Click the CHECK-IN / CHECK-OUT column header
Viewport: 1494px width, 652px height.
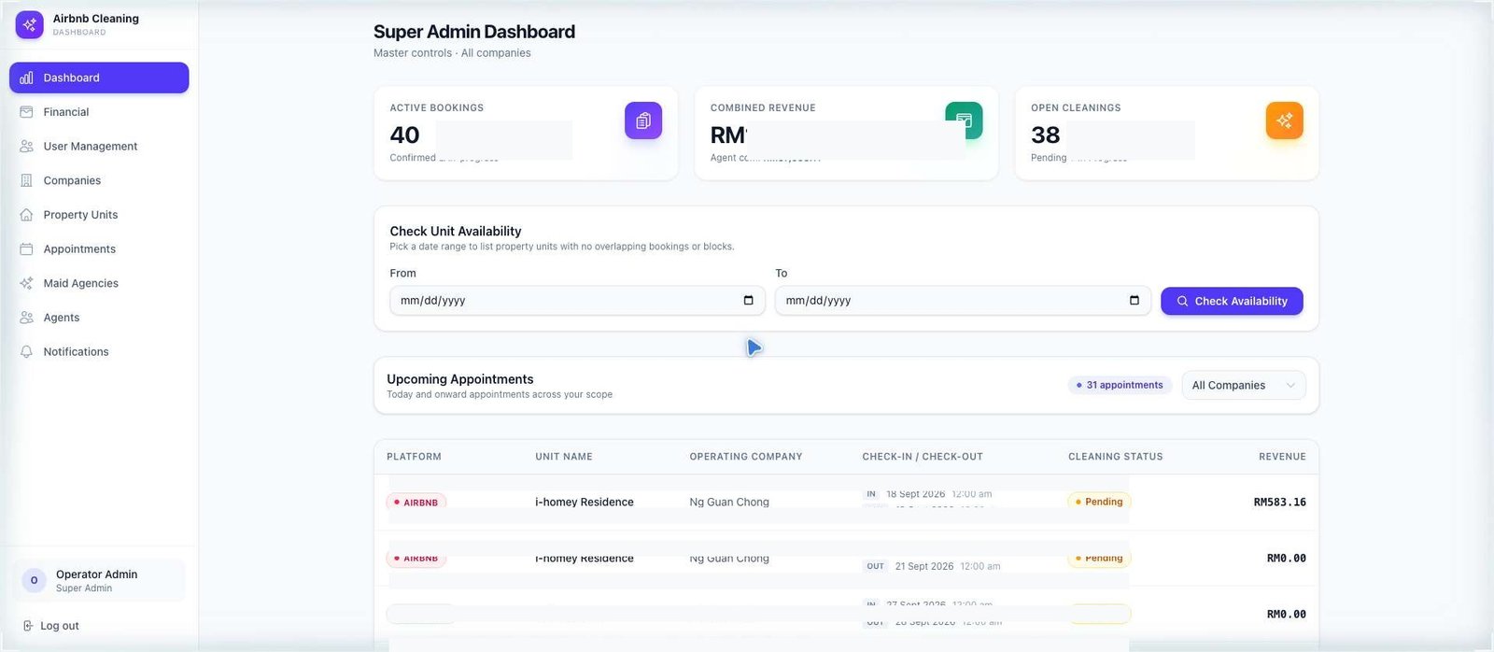[x=923, y=457]
